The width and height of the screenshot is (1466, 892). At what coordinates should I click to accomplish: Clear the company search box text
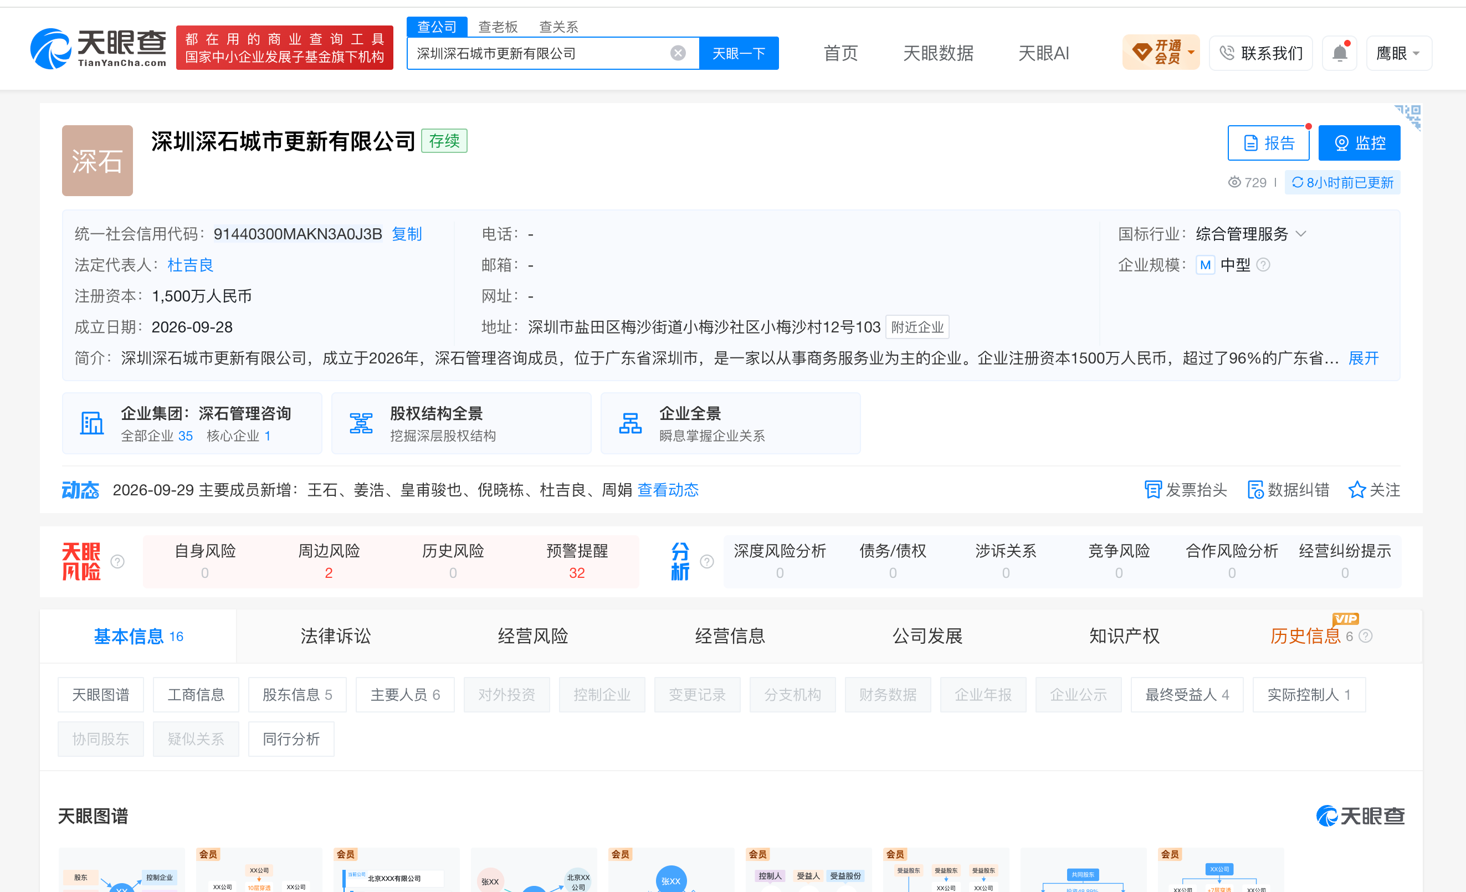678,54
